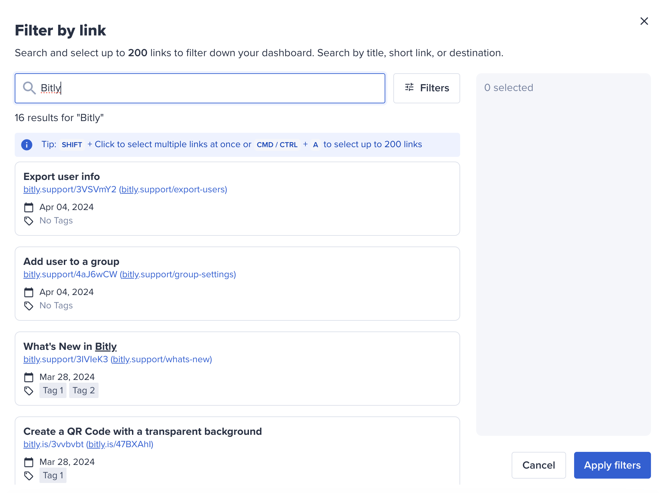Image resolution: width=665 pixels, height=493 pixels.
Task: Click the 16 results for "Bitly" text
Action: [59, 118]
